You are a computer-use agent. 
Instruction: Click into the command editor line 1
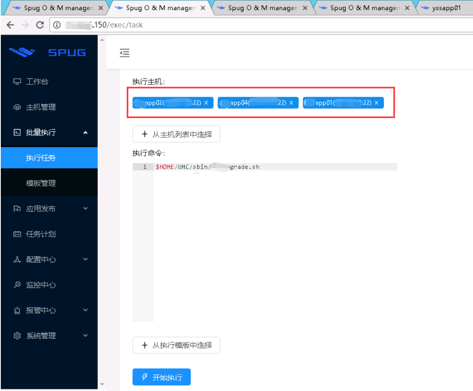275,166
